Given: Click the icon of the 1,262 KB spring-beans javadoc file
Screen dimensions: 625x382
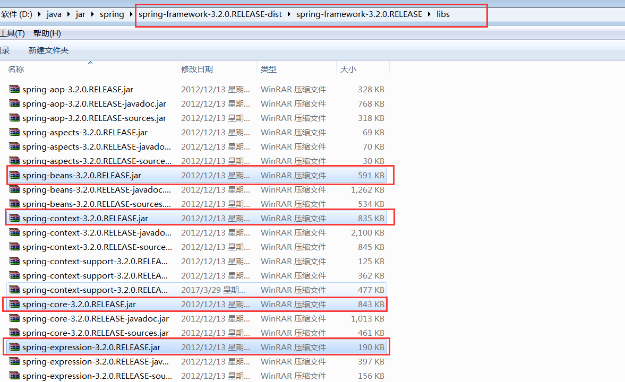Looking at the screenshot, I should [x=14, y=189].
